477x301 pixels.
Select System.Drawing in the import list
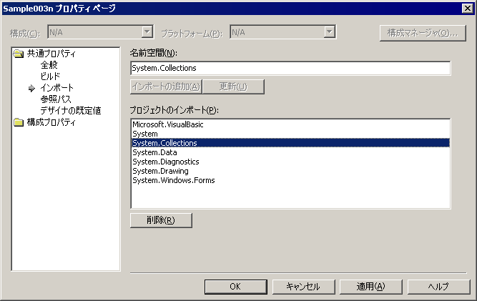pos(290,171)
